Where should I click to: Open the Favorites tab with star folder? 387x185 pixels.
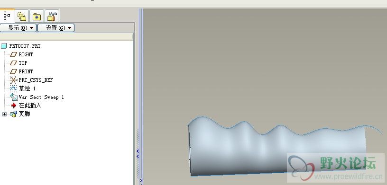pos(37,16)
